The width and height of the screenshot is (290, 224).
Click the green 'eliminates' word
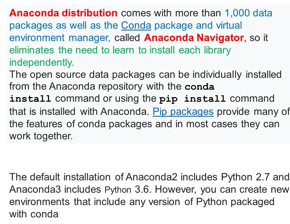pos(32,50)
